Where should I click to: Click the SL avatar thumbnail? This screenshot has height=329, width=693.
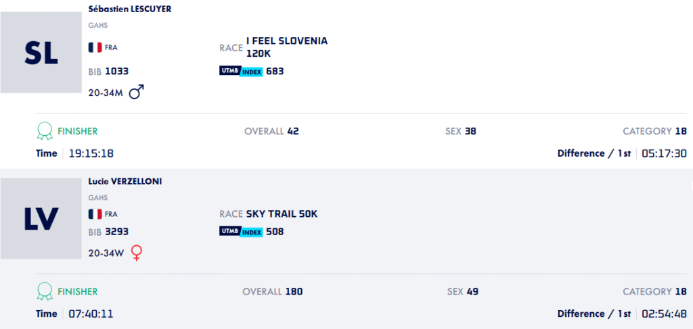click(x=41, y=53)
